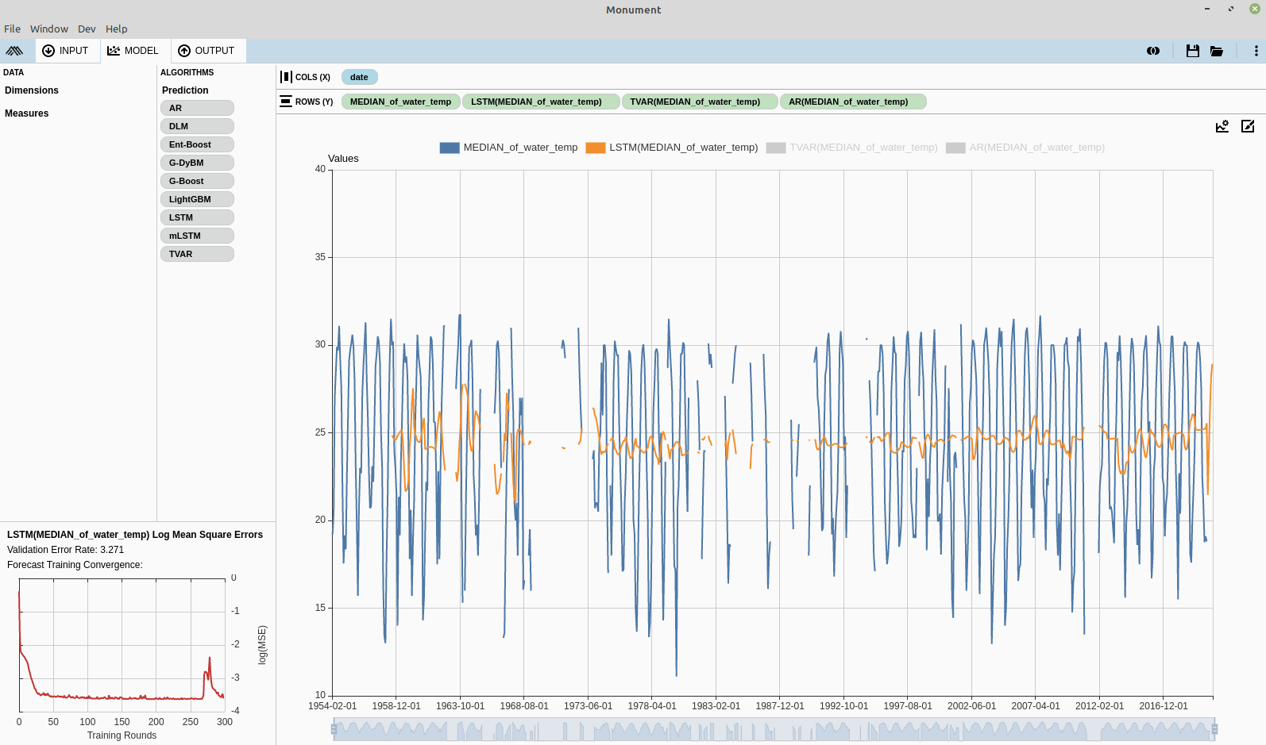Choose the G-Boost algorithm
Image resolution: width=1266 pixels, height=745 pixels.
197,181
